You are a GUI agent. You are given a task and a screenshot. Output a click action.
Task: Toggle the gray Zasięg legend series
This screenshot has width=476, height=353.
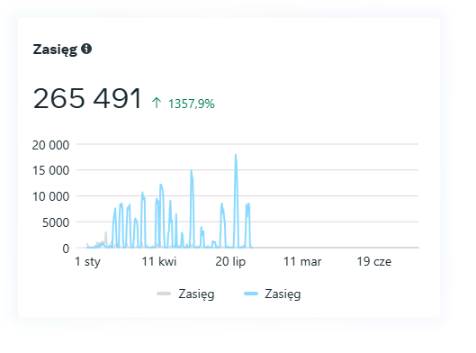185,294
